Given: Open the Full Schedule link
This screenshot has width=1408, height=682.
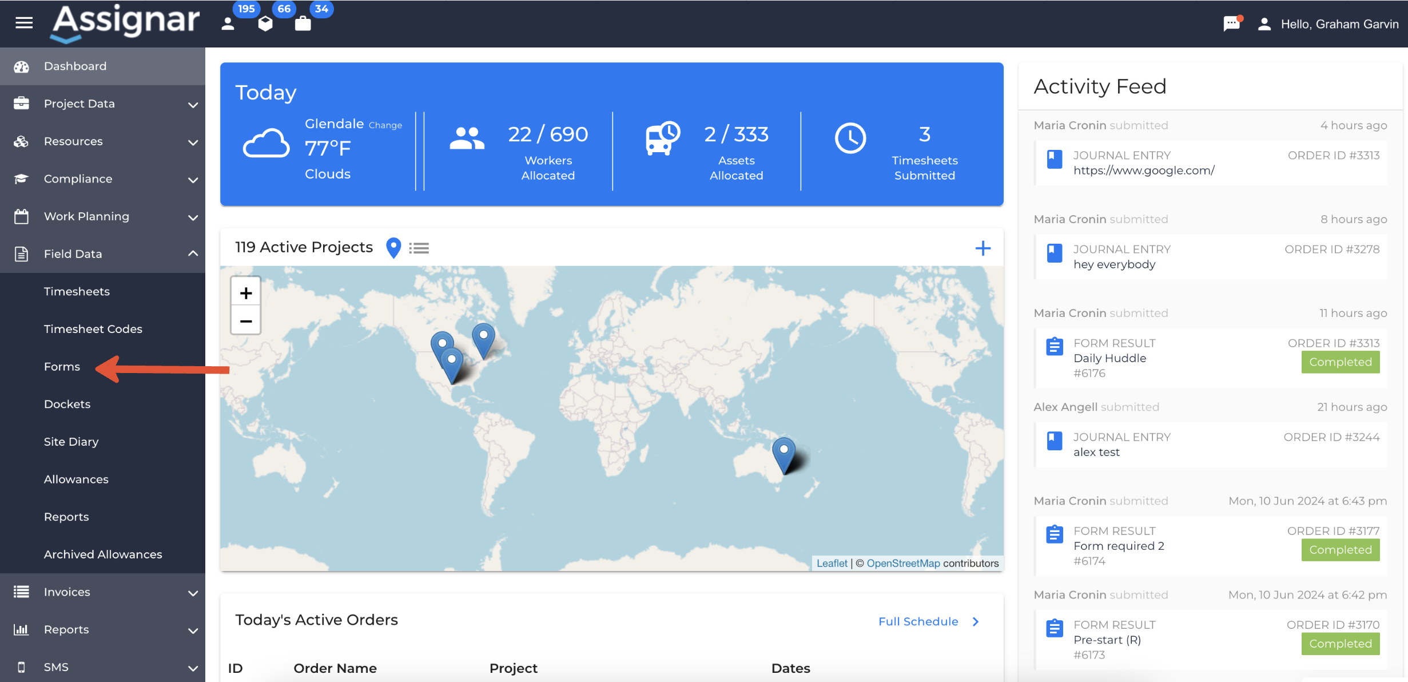Looking at the screenshot, I should point(918,621).
